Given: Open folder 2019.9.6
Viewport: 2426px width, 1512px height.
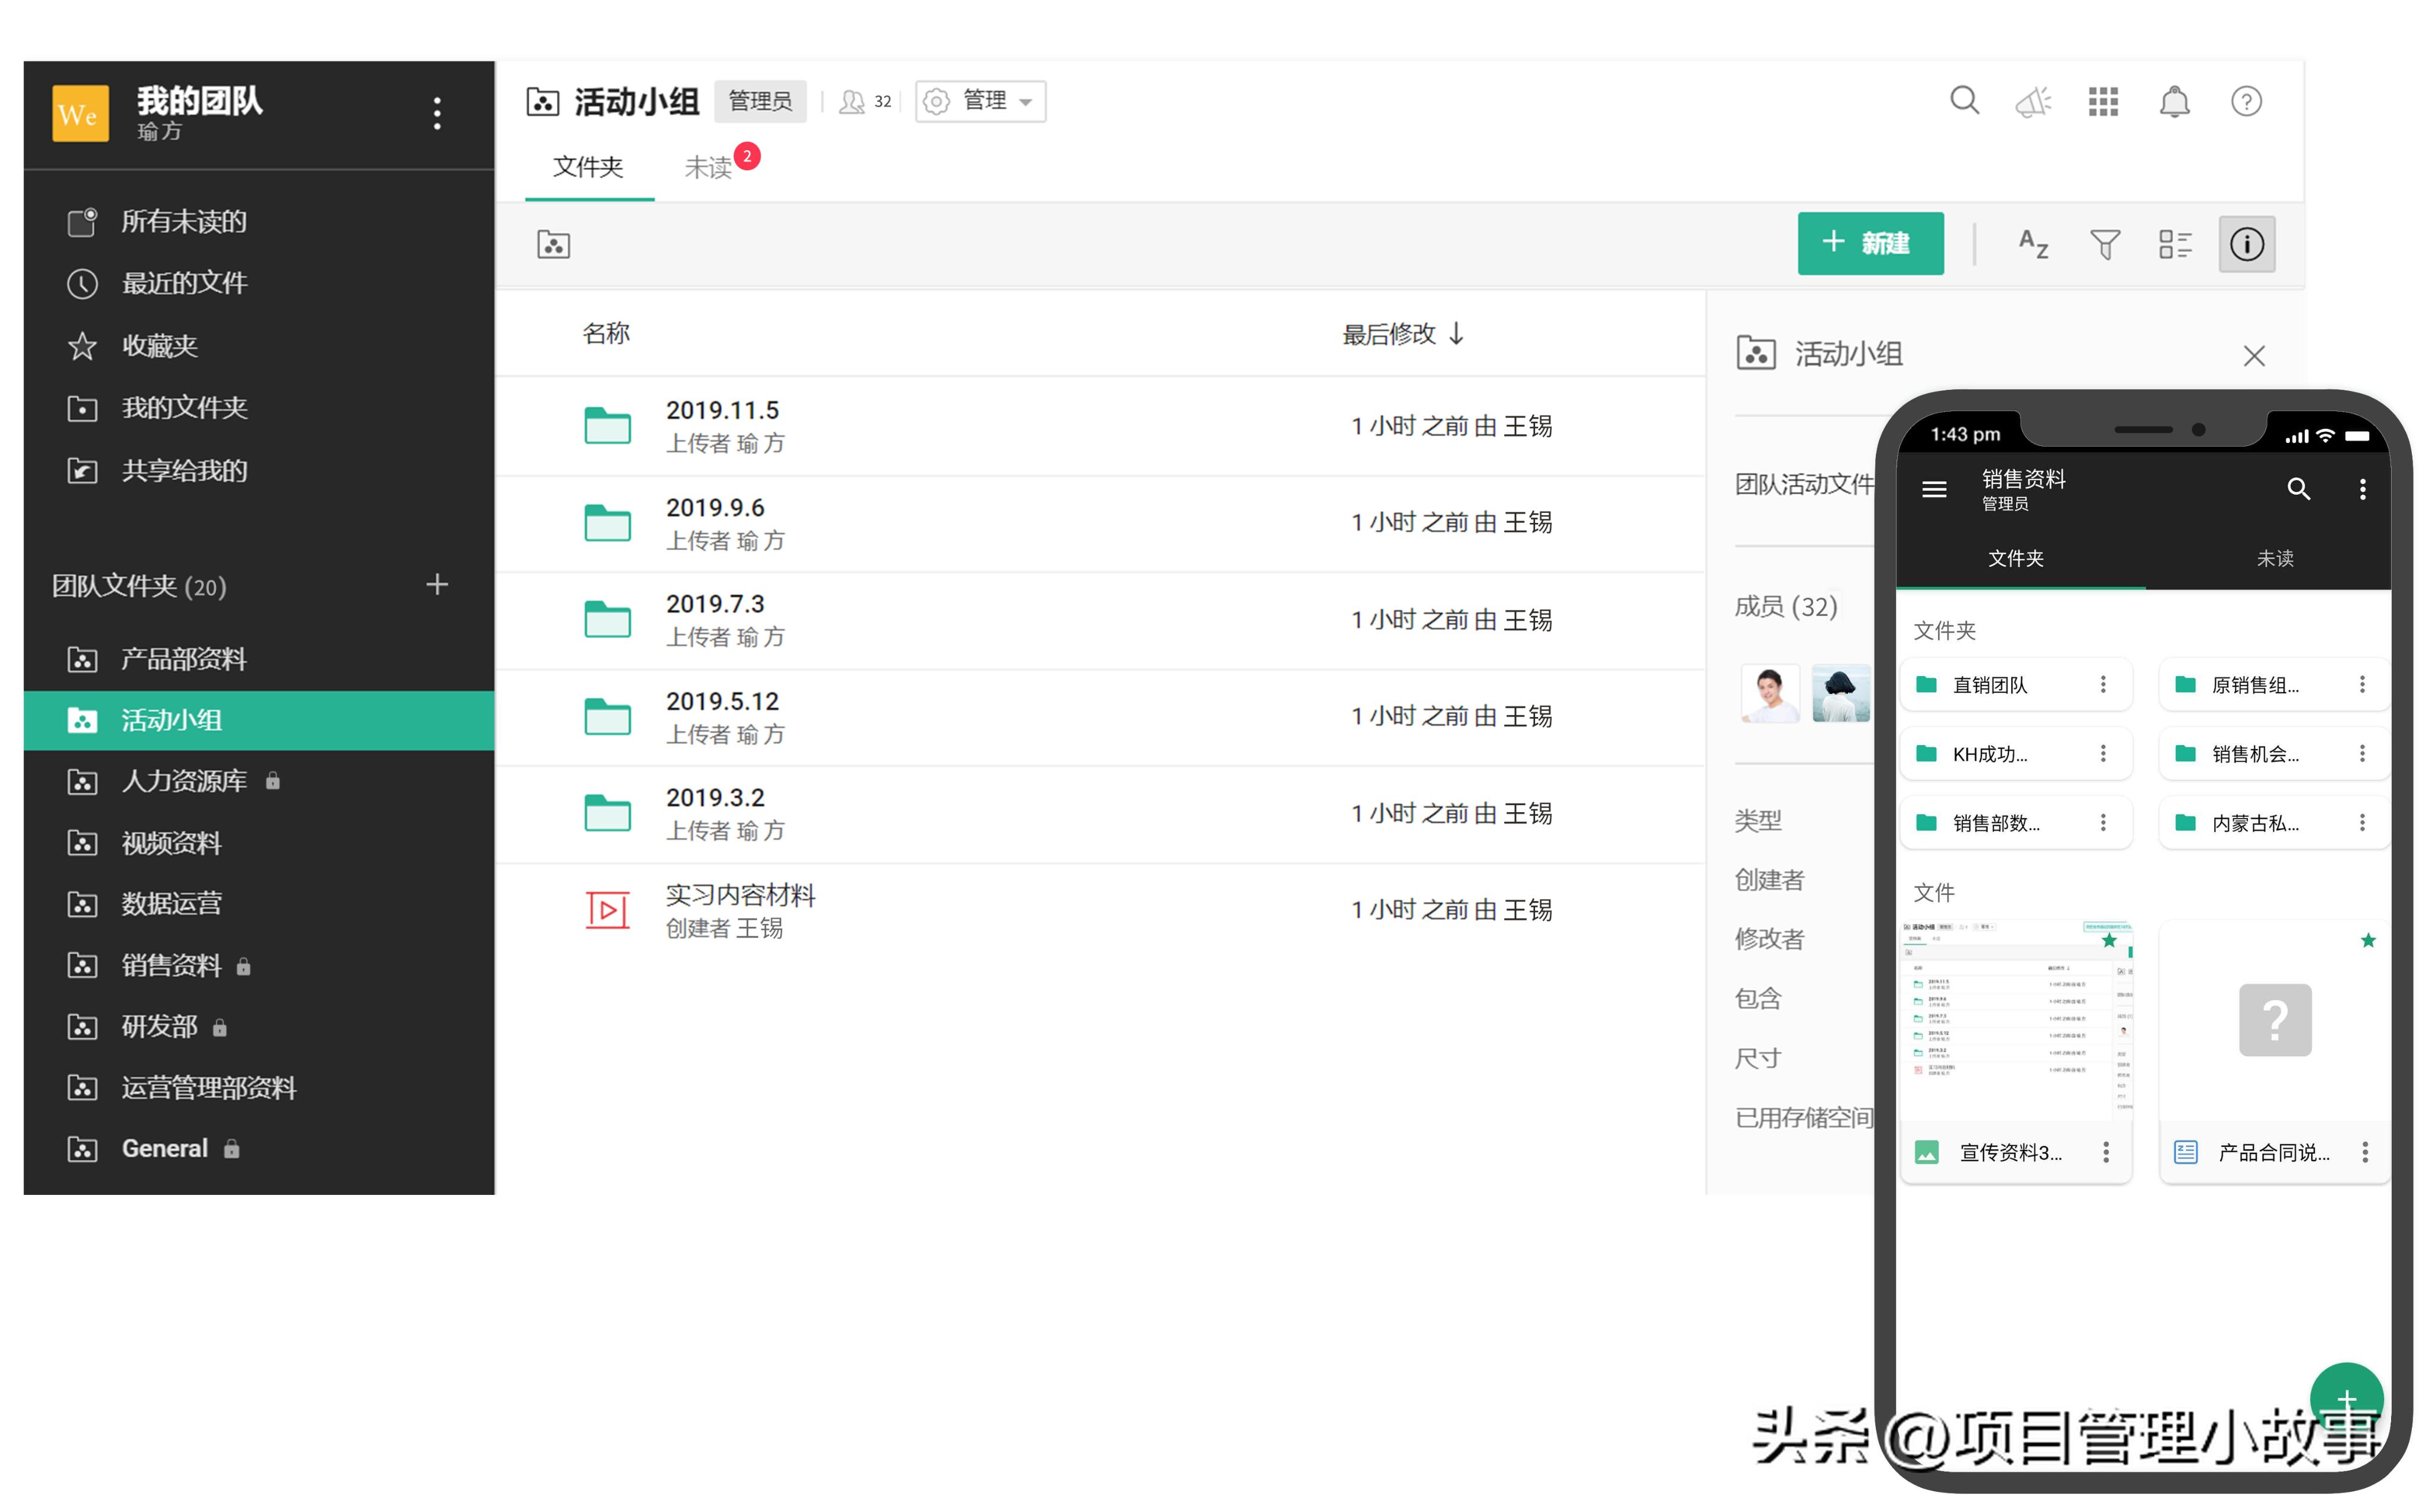Looking at the screenshot, I should [x=1100, y=524].
